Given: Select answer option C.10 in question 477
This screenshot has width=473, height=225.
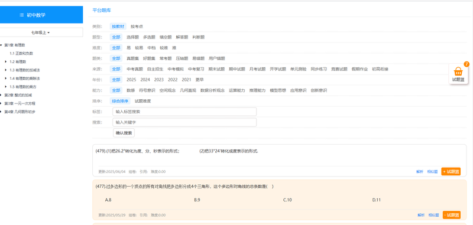Looking at the screenshot, I should (x=287, y=200).
